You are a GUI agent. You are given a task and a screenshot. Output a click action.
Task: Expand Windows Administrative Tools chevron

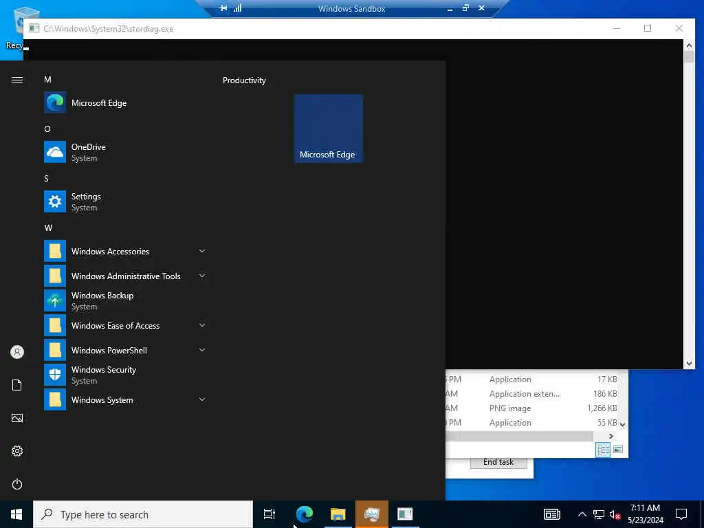click(x=202, y=276)
